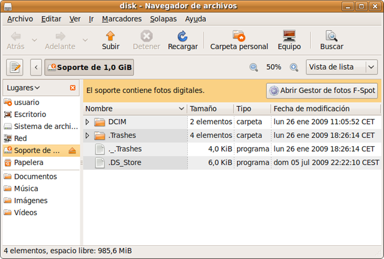This screenshot has width=384, height=259.
Task: Expand the .Trashes folder row
Action: (88, 135)
